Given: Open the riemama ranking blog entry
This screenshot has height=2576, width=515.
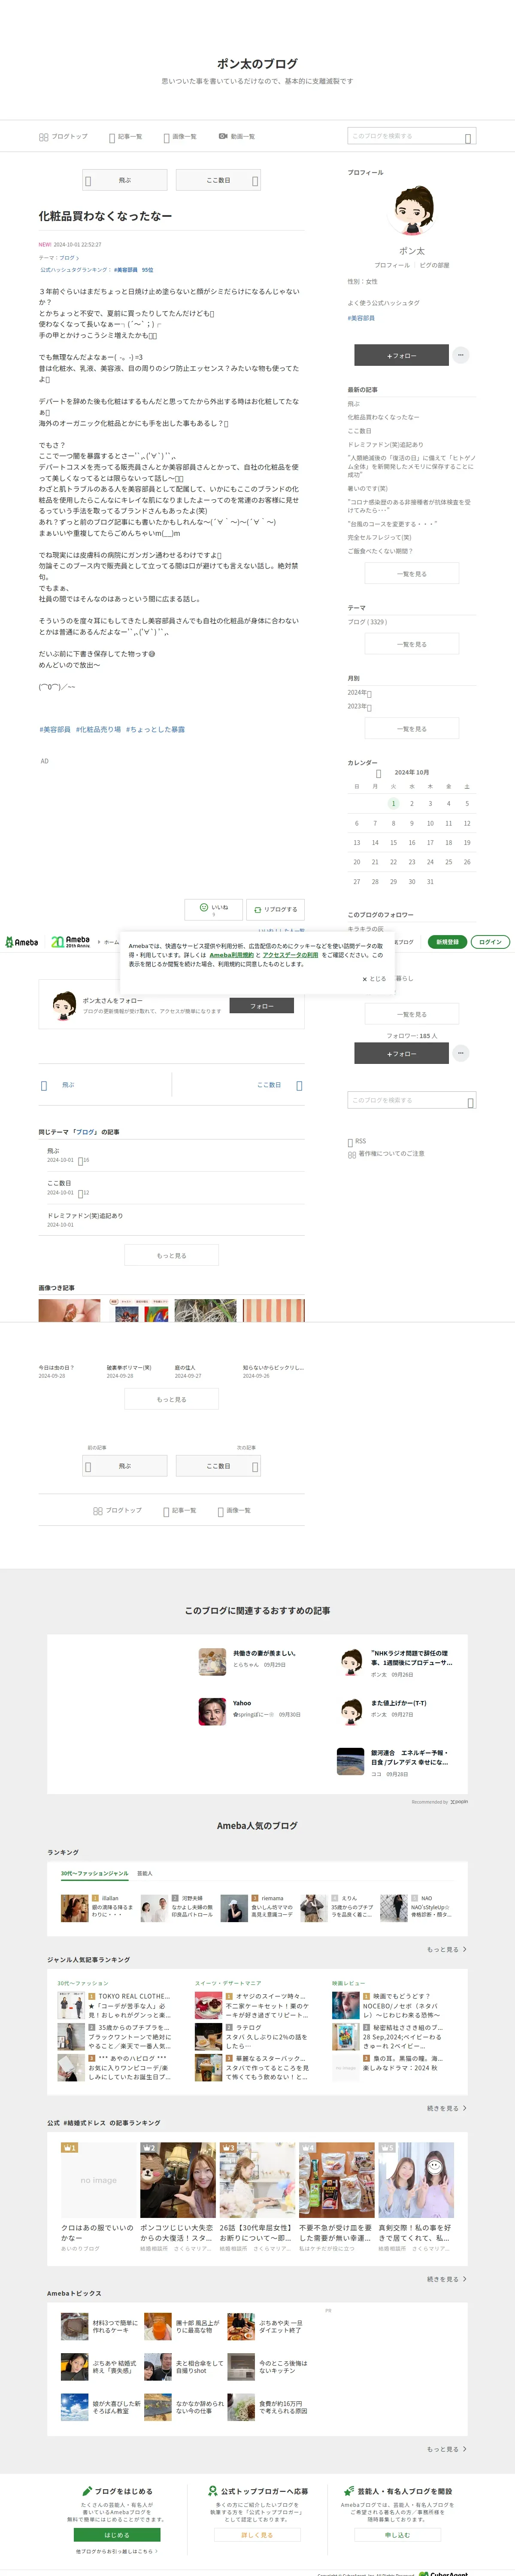Looking at the screenshot, I should coord(257,1908).
